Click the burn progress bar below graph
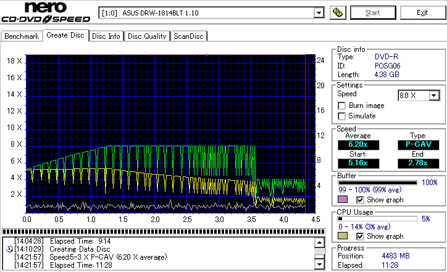Viewport: 447px width, 272px height. [x=164, y=231]
